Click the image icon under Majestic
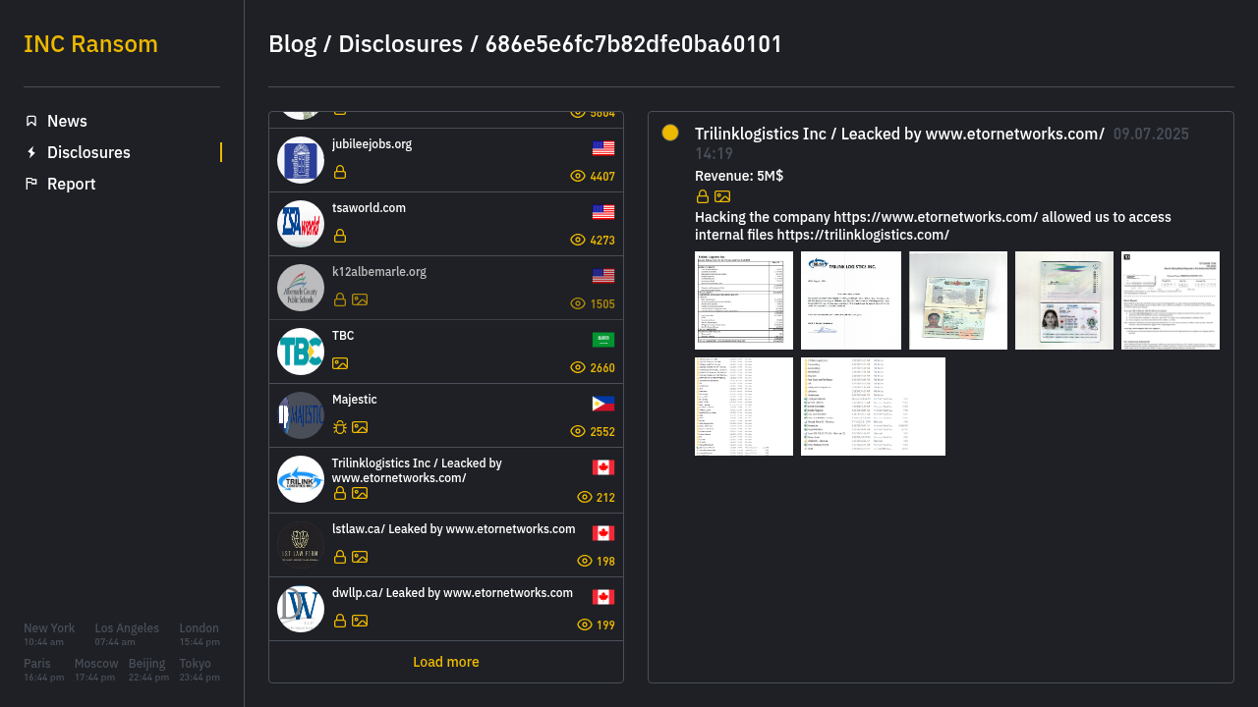 [360, 427]
